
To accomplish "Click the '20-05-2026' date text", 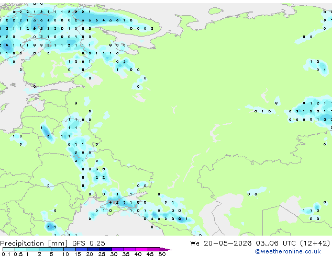I will click(228, 243).
